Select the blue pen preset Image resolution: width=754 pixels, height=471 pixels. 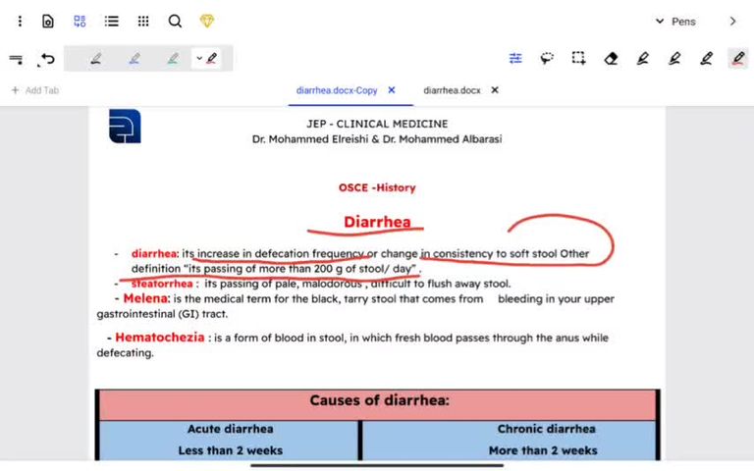coord(135,59)
